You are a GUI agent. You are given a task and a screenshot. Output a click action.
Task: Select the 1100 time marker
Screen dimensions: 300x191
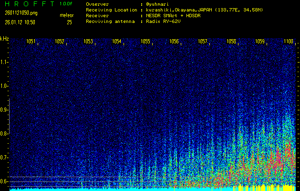coord(289,42)
